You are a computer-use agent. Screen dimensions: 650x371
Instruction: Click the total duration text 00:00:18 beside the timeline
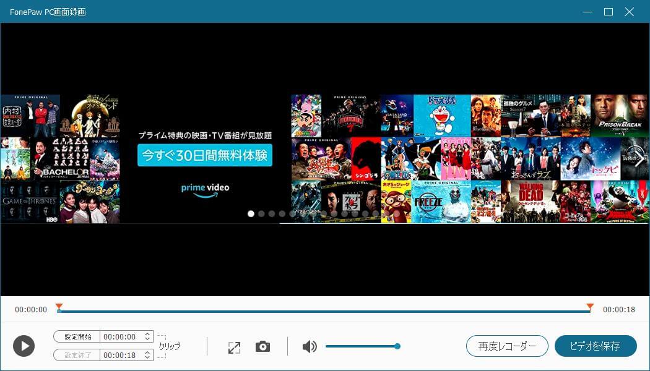coord(619,310)
